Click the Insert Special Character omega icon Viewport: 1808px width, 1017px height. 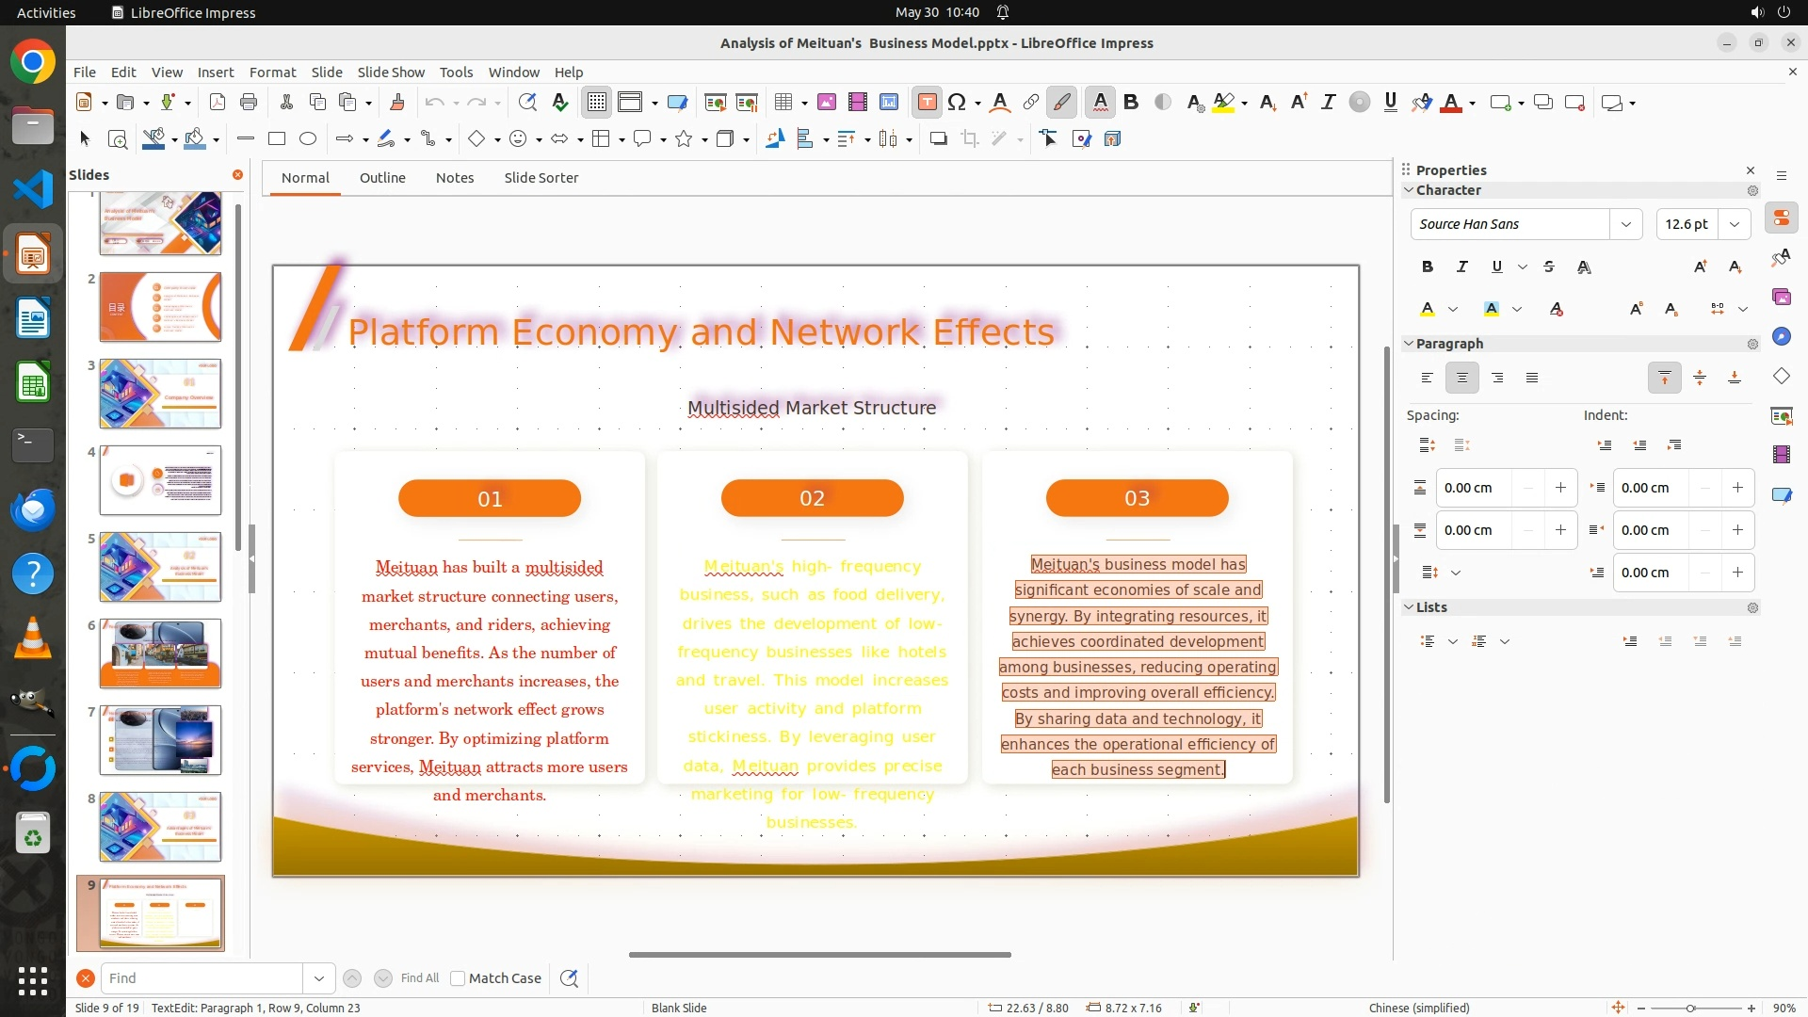pos(957,103)
